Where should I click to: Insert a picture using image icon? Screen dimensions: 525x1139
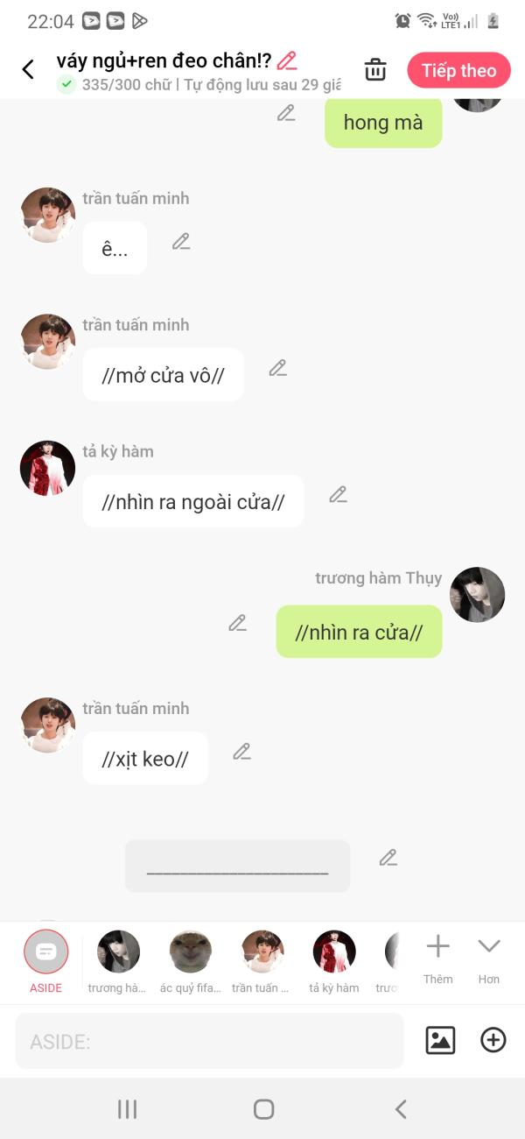(x=440, y=1040)
